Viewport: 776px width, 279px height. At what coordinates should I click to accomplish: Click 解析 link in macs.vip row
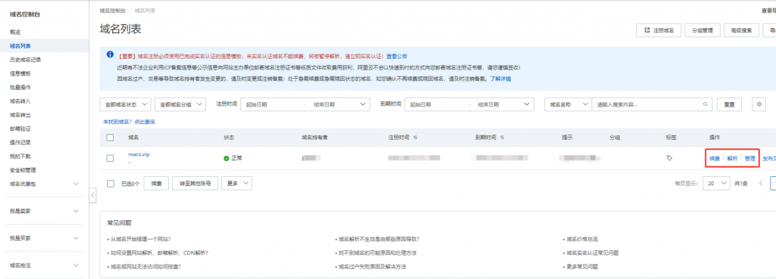[732, 159]
